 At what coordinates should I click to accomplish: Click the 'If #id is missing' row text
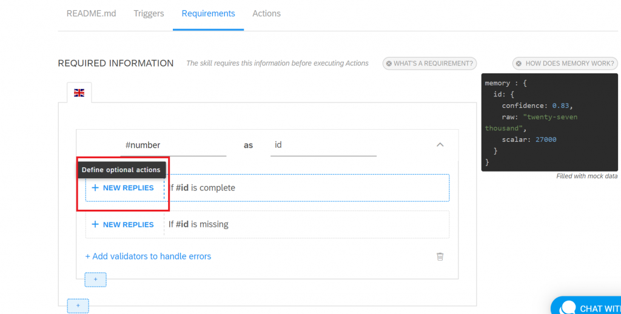click(x=198, y=224)
